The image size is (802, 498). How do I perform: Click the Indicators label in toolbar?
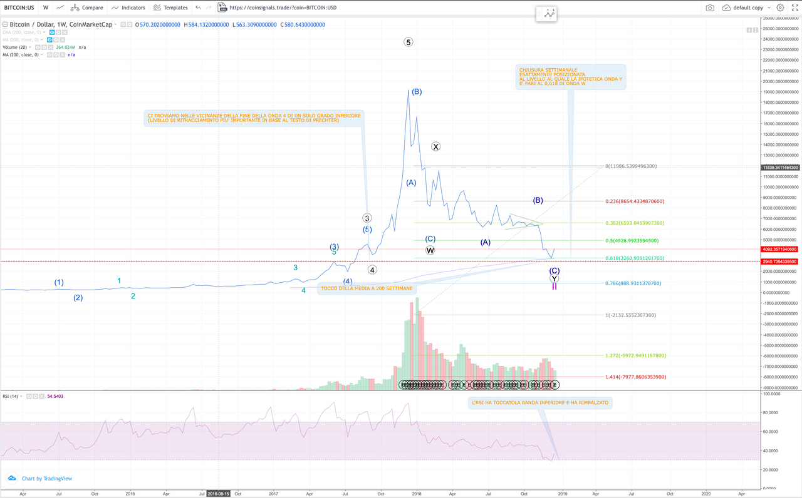[133, 8]
